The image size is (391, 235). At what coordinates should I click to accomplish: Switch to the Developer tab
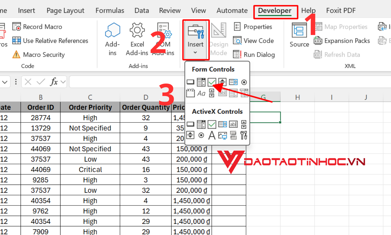(x=274, y=10)
